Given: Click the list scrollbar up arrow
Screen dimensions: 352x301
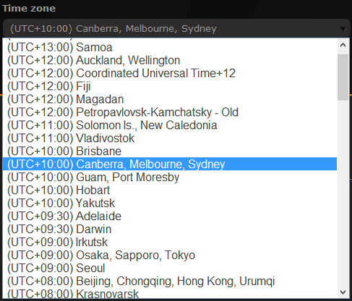Looking at the screenshot, I should point(343,45).
